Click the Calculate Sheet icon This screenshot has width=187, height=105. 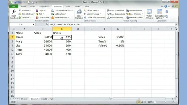(x=167, y=16)
